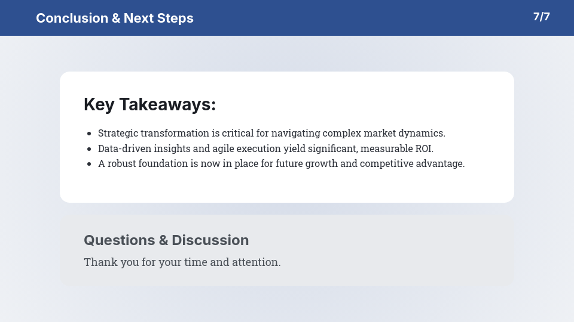Click the bullet about a robust foundation
This screenshot has width=574, height=322.
pyautogui.click(x=281, y=163)
